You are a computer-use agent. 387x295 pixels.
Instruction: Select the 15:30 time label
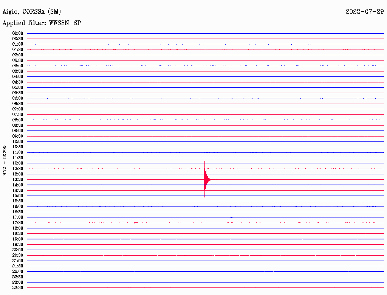pyautogui.click(x=18, y=201)
